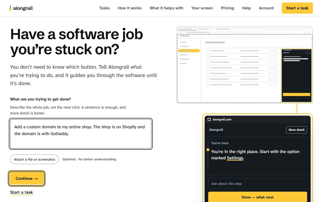
Task: Open the Help link in navigation
Action: (247, 8)
